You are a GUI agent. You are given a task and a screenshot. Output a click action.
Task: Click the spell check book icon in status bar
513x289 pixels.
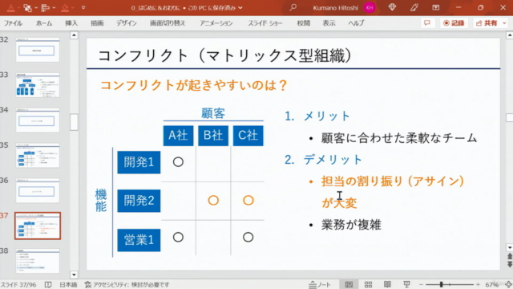(48, 284)
